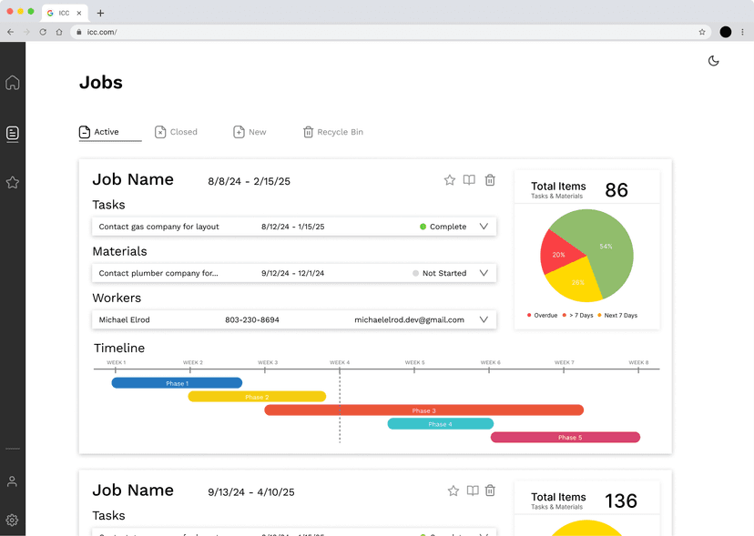Click the Total Items count 136
Viewport: 754px width, 536px height.
(x=621, y=501)
